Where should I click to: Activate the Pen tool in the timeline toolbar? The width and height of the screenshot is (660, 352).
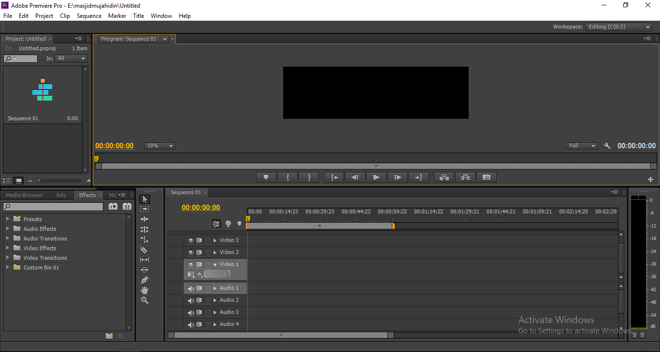point(144,280)
